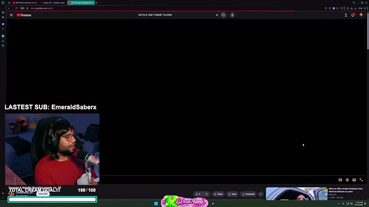Open 'When an Olive Garden Employee Gets Fired' title
This screenshot has width=369, height=207.
346,190
